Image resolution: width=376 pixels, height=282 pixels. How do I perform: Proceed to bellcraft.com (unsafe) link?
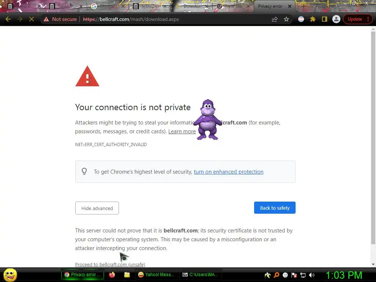110,264
